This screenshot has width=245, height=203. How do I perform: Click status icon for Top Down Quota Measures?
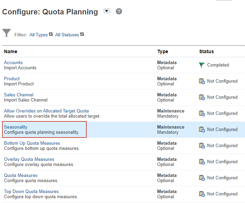pyautogui.click(x=202, y=194)
